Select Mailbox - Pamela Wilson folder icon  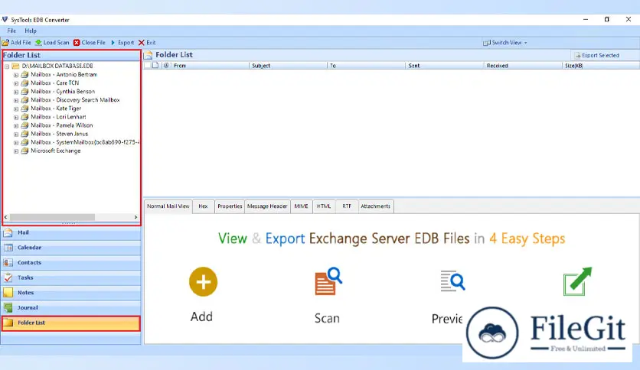(24, 125)
